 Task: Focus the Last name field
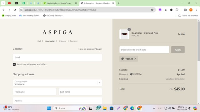pyautogui.click(x=80, y=92)
